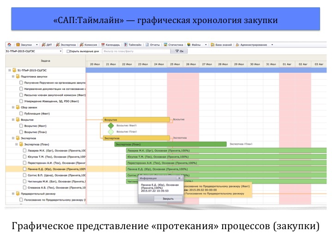Viewport: 332px width, 249px height.
Task: Open the Таймлайн icon
Action: [126, 45]
